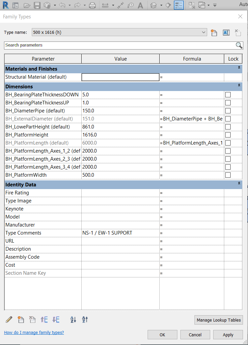Collapse the Materials and Finishes group
Image resolution: width=248 pixels, height=345 pixels.
pyautogui.click(x=239, y=68)
